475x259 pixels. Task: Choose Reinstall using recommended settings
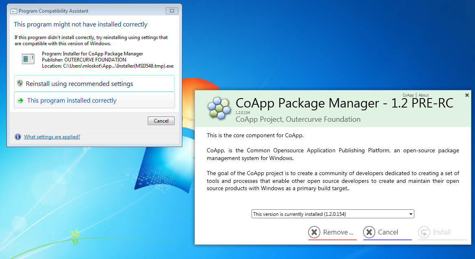[x=94, y=83]
